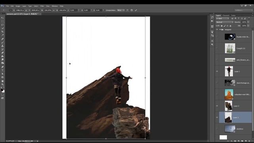Show the sky photo layer
The width and height of the screenshot is (254, 143).
point(217,129)
